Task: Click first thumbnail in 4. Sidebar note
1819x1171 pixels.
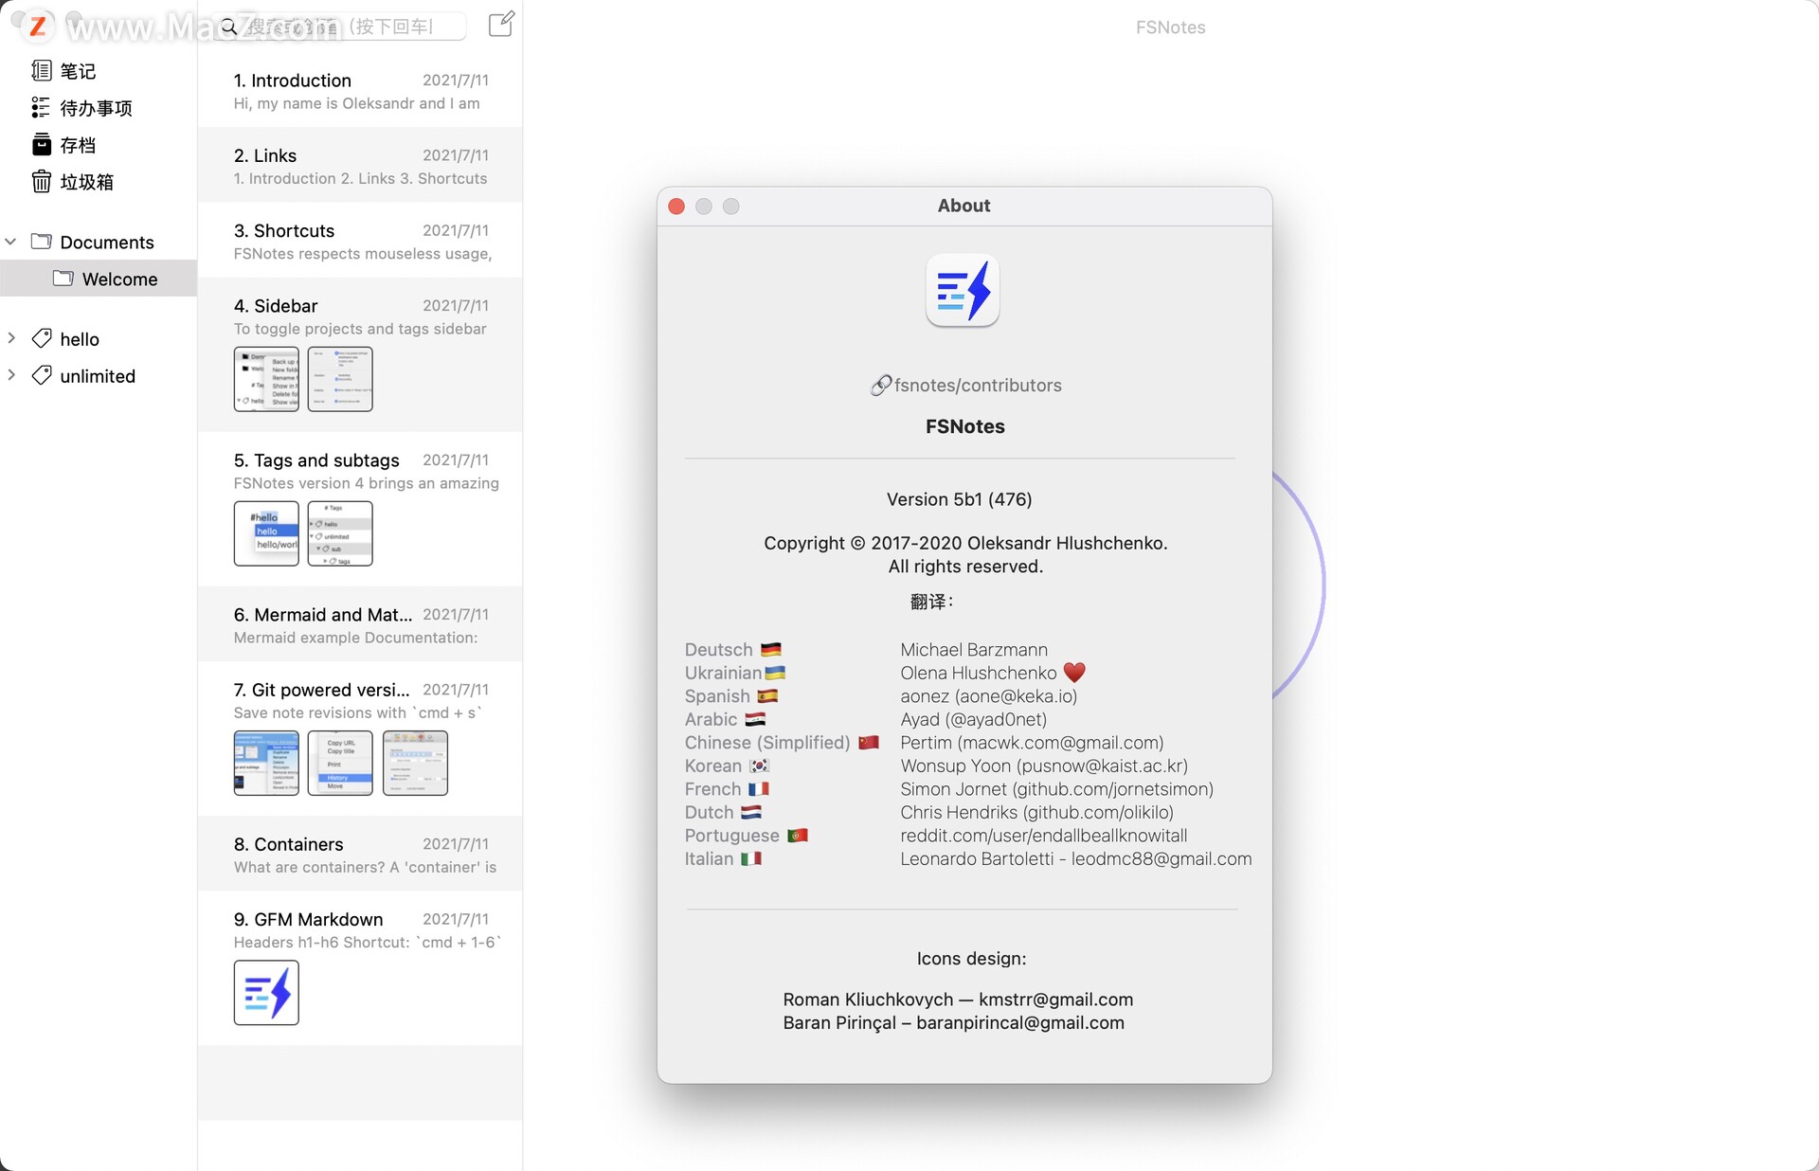Action: 266,379
